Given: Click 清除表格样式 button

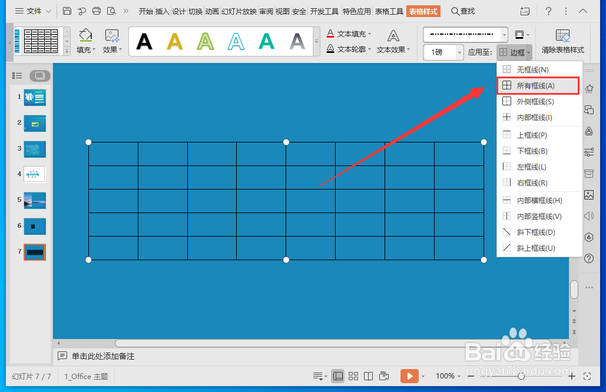Looking at the screenshot, I should coord(563,41).
